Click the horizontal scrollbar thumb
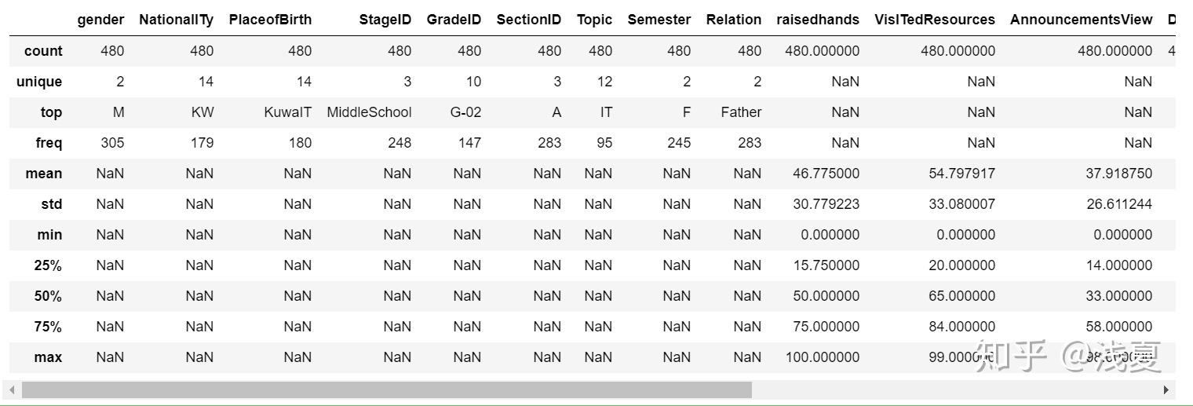Screen dimensions: 1193x406 pos(386,390)
